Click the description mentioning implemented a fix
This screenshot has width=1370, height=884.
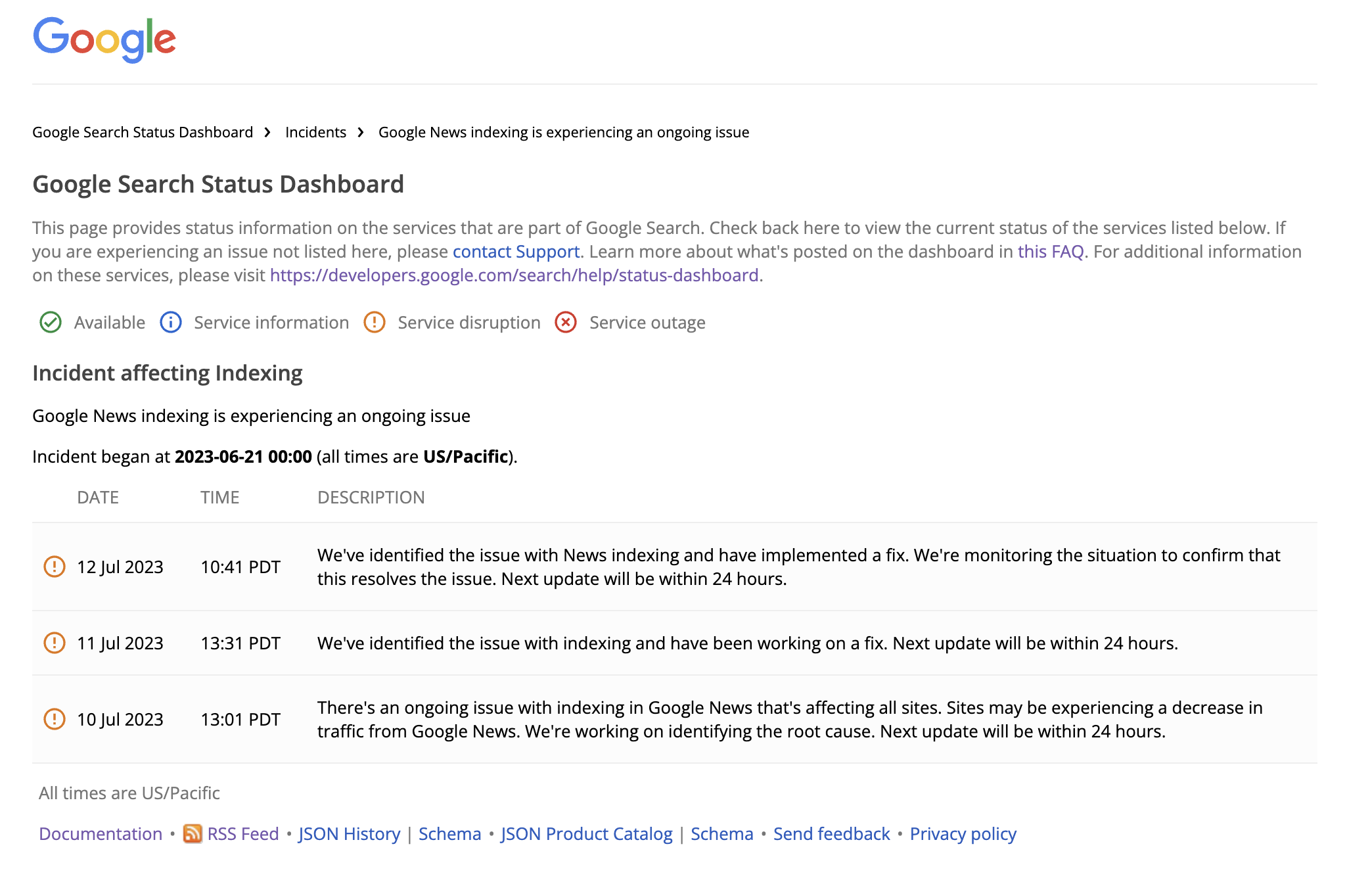[798, 567]
